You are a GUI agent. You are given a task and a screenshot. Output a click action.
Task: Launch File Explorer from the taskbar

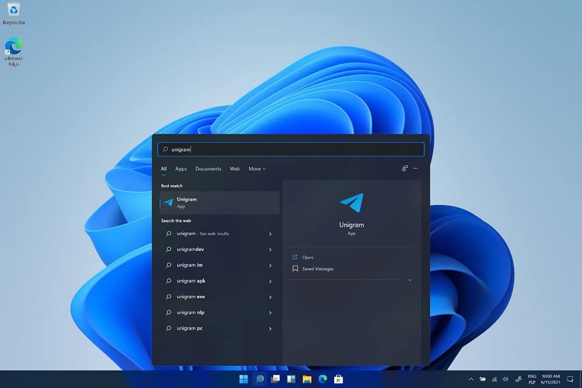[307, 379]
